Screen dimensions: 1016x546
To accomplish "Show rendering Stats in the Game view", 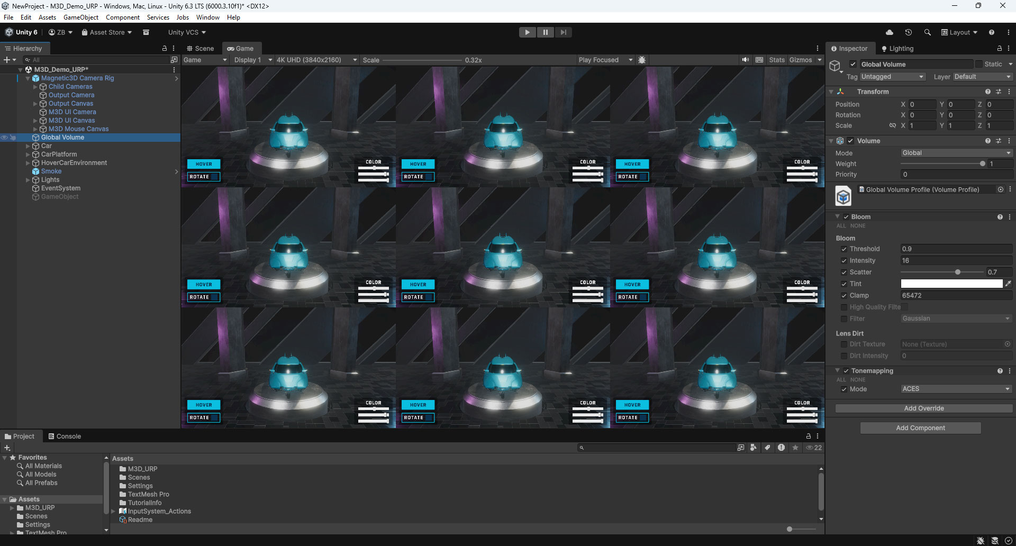I will coord(777,60).
